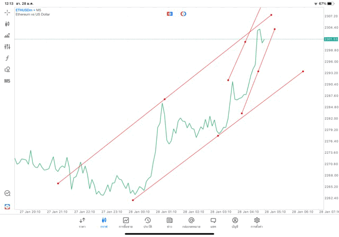
Task: Open the mailbox tab with @ icon
Action: coord(191,222)
